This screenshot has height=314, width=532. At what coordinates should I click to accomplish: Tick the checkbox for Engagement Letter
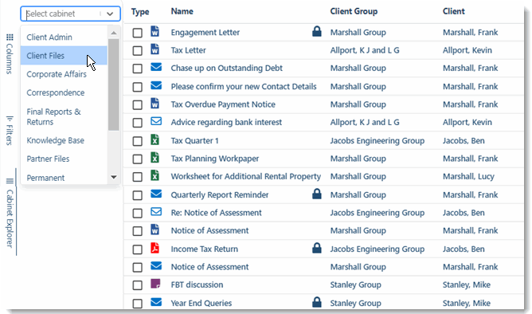tap(138, 33)
